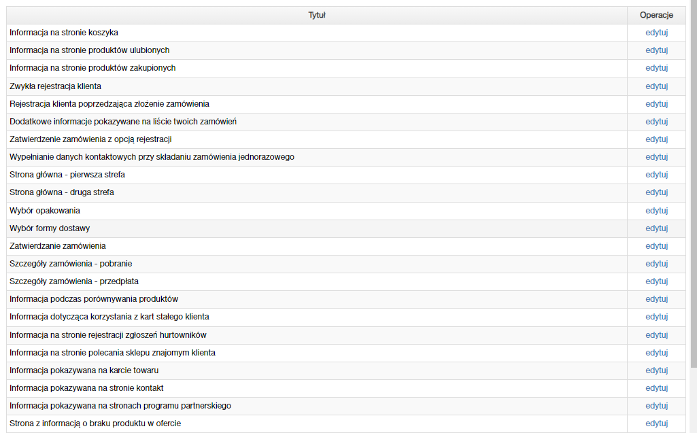Open edytuj for Zatwierdzenie zamówienia z opcją rejestracji
This screenshot has width=697, height=433.
click(x=657, y=139)
